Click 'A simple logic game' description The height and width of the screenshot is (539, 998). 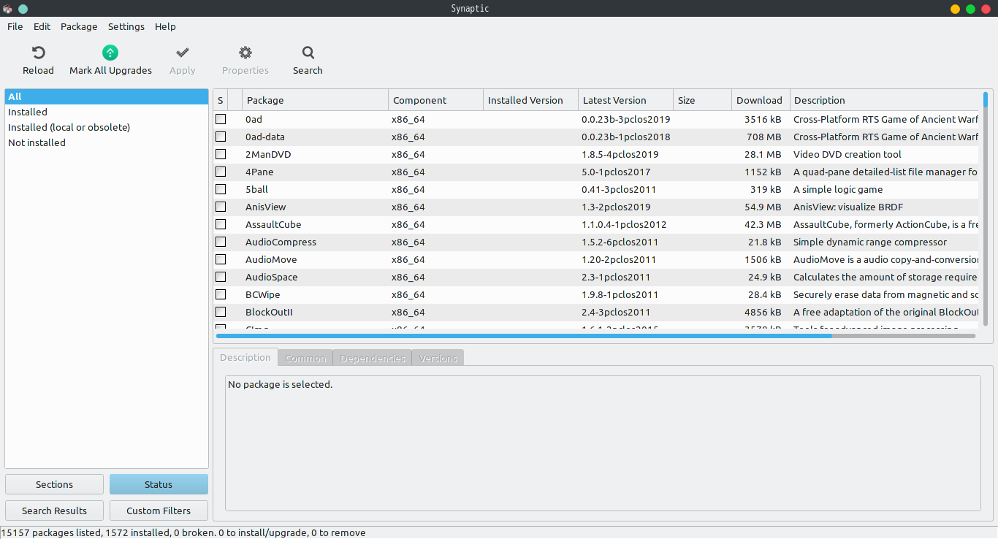click(x=838, y=189)
